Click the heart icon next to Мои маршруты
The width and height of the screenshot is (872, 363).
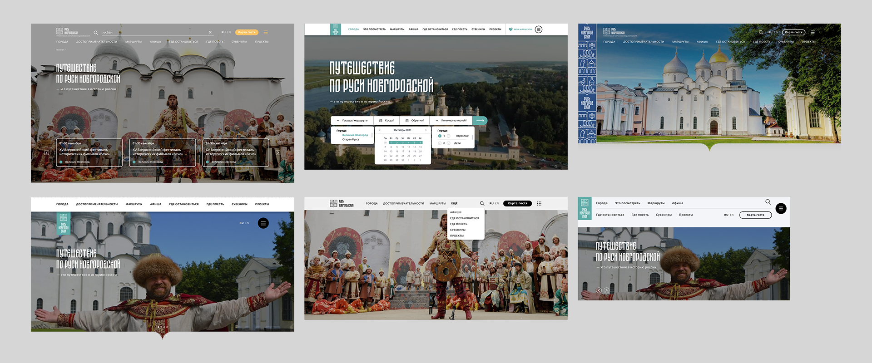(510, 29)
